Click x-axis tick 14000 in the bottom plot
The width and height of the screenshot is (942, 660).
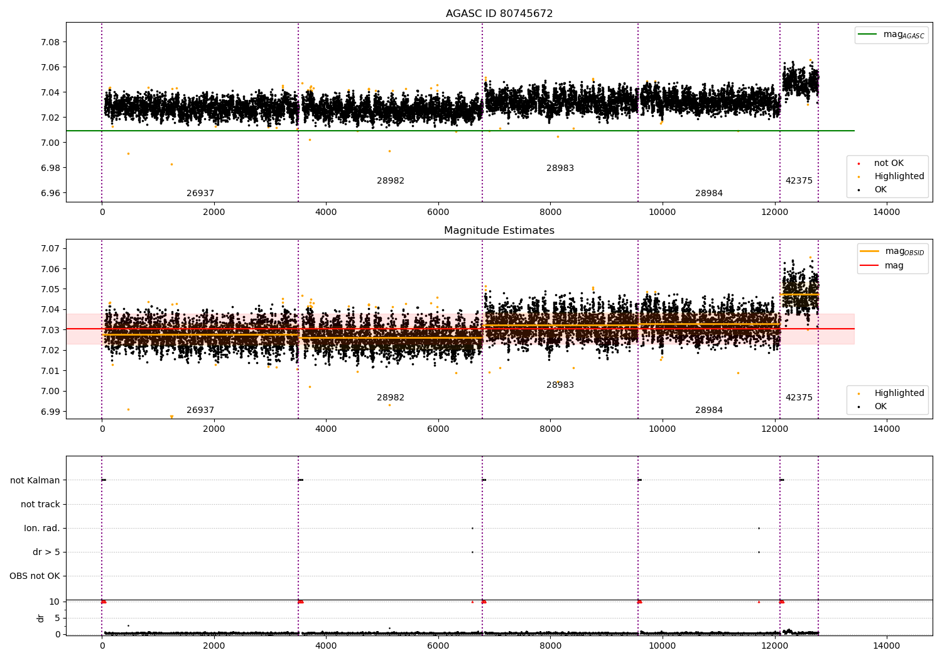pos(886,646)
